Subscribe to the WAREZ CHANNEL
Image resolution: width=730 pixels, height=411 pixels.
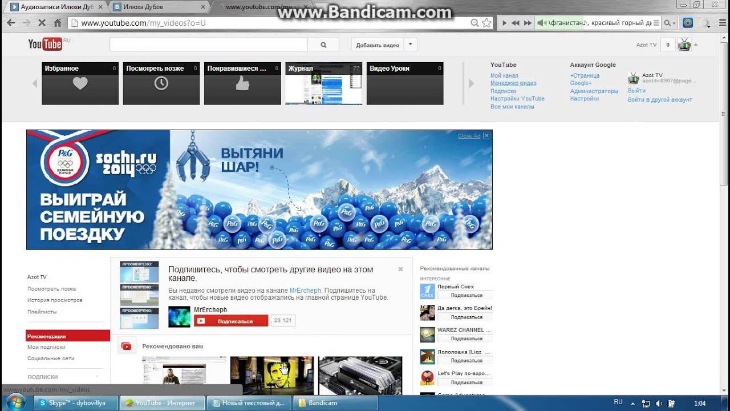pos(467,339)
